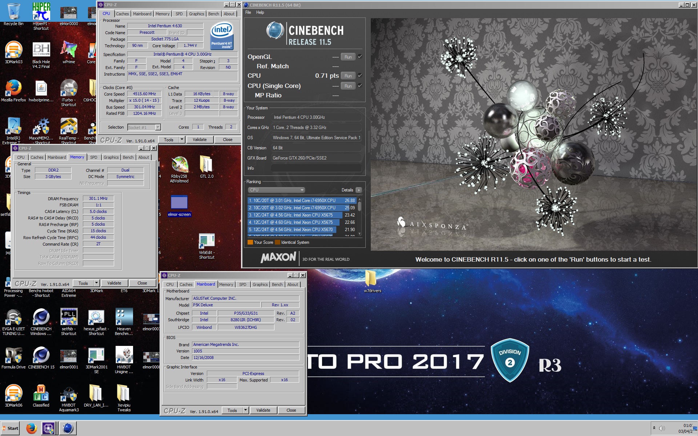This screenshot has height=436, width=698.
Task: Select elmor-screen desktop file
Action: [x=179, y=206]
